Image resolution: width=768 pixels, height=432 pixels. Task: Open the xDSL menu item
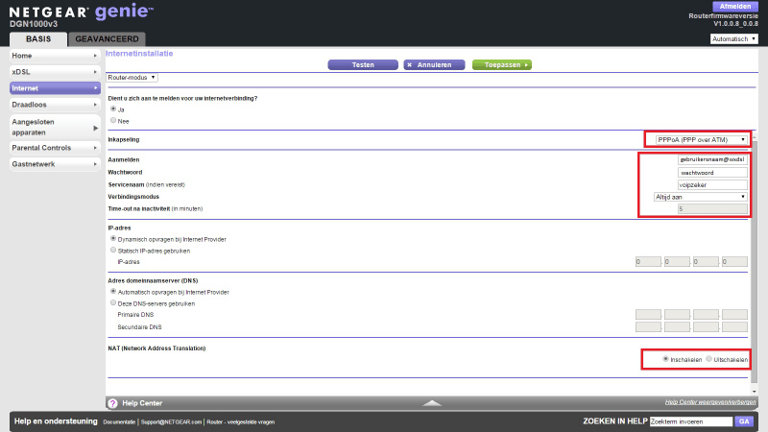click(55, 72)
